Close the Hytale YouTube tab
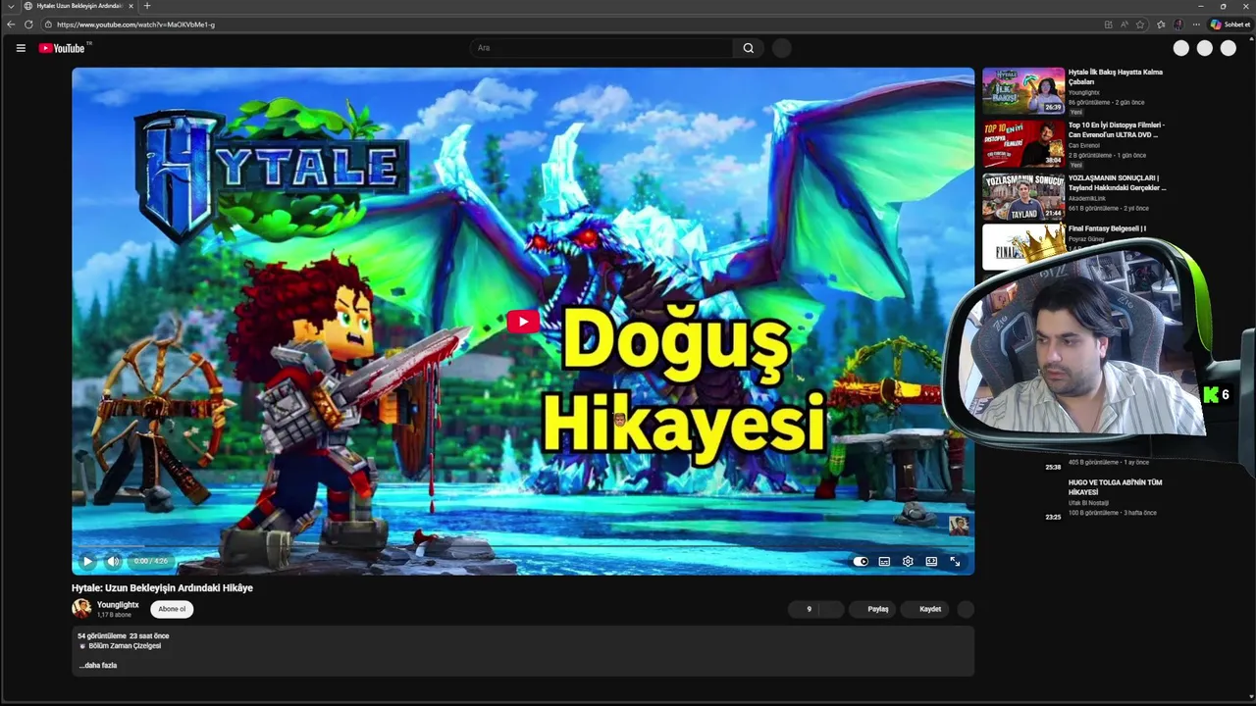This screenshot has height=706, width=1256. click(x=131, y=6)
